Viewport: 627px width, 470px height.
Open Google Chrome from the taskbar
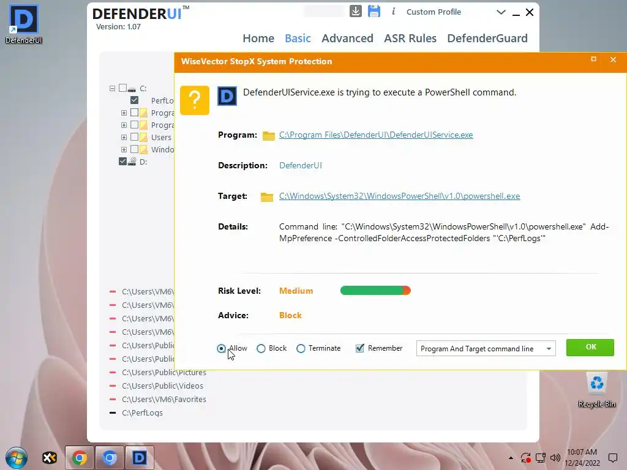click(79, 458)
